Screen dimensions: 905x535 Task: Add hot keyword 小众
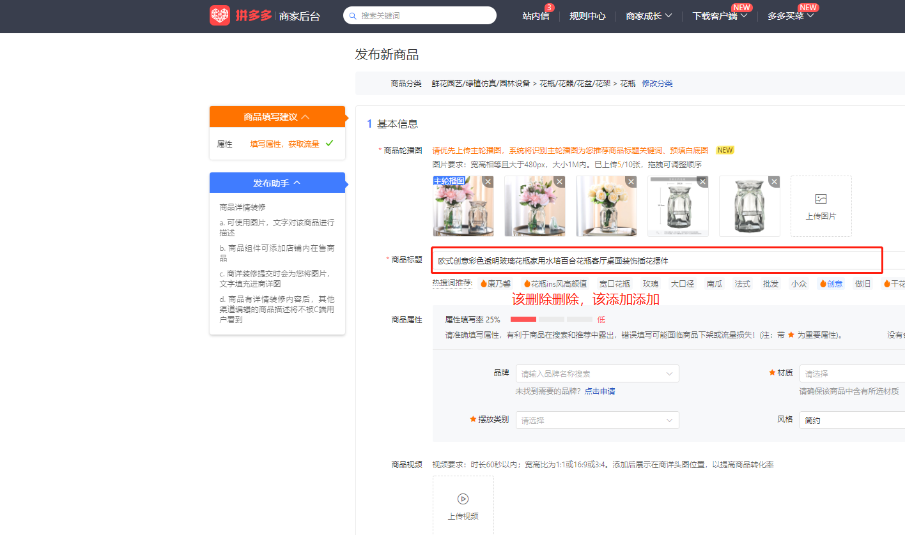coord(799,284)
